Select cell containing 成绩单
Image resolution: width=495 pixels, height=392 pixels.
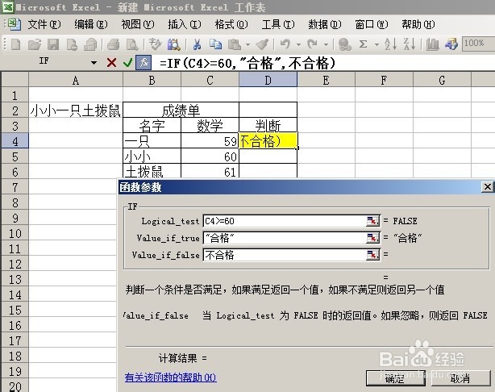tap(181, 111)
